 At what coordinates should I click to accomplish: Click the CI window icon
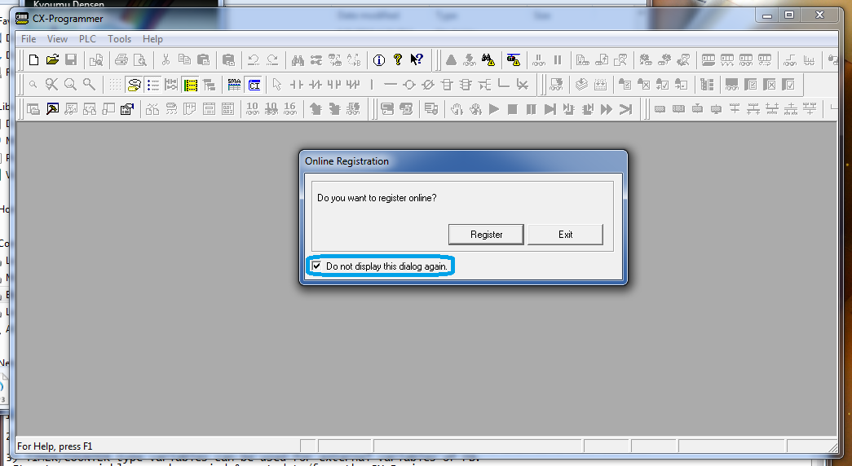[254, 85]
